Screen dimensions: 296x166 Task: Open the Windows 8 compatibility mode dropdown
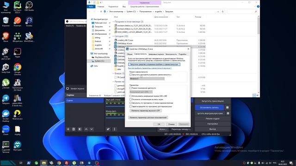(x=147, y=79)
